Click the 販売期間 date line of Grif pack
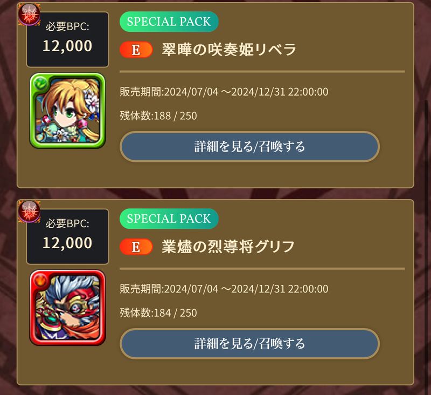This screenshot has height=395, width=431. pyautogui.click(x=224, y=289)
